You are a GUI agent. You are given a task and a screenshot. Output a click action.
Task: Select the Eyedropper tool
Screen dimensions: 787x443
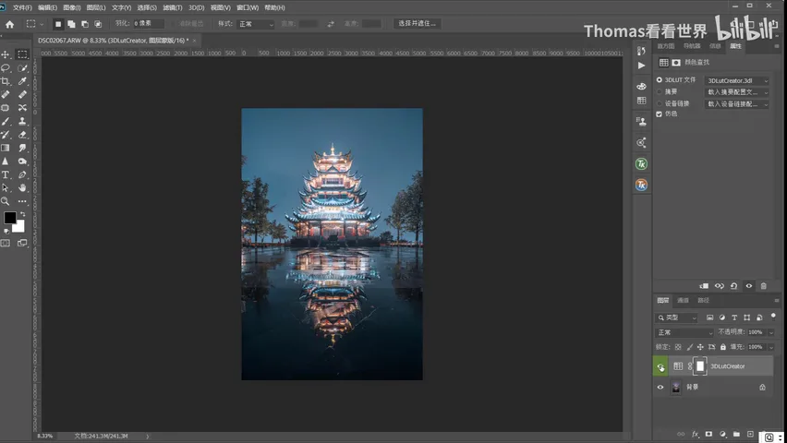pyautogui.click(x=22, y=81)
